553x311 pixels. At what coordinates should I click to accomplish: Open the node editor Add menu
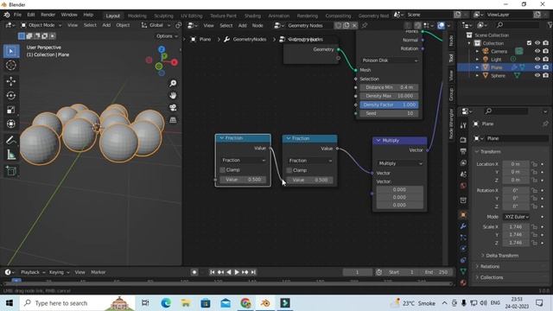pos(242,25)
